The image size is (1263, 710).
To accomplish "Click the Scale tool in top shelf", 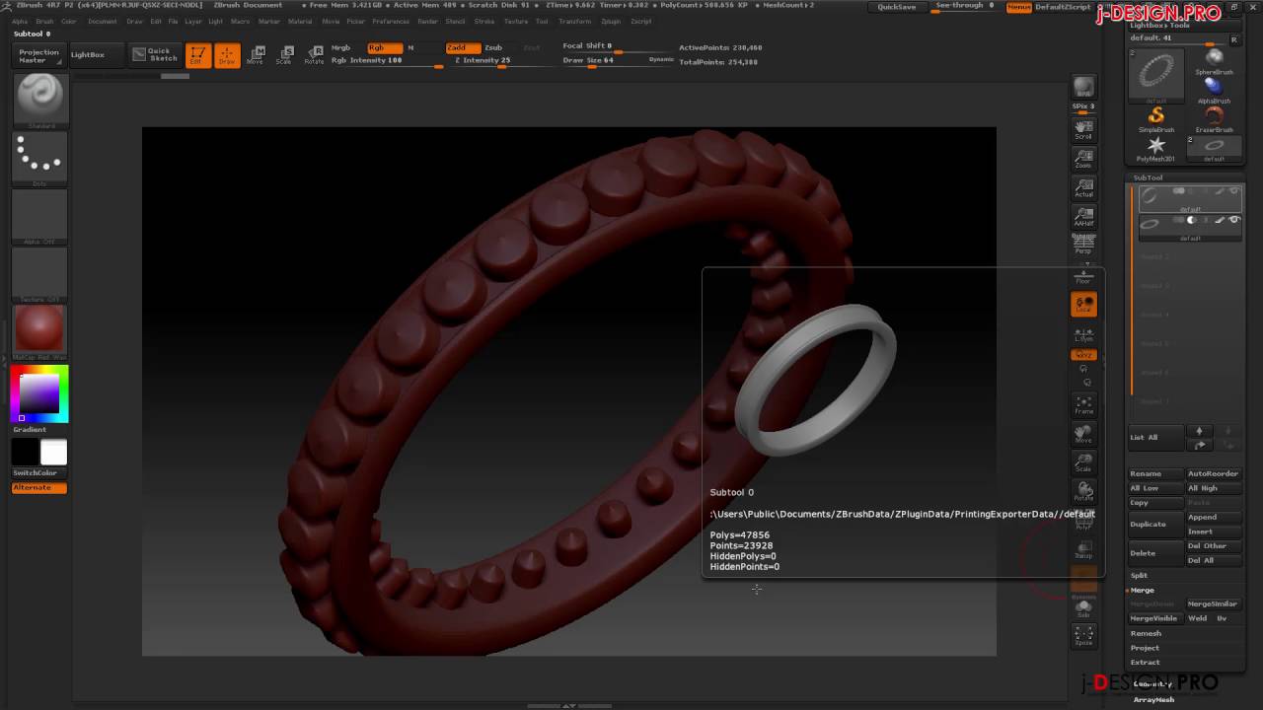I will tap(284, 55).
